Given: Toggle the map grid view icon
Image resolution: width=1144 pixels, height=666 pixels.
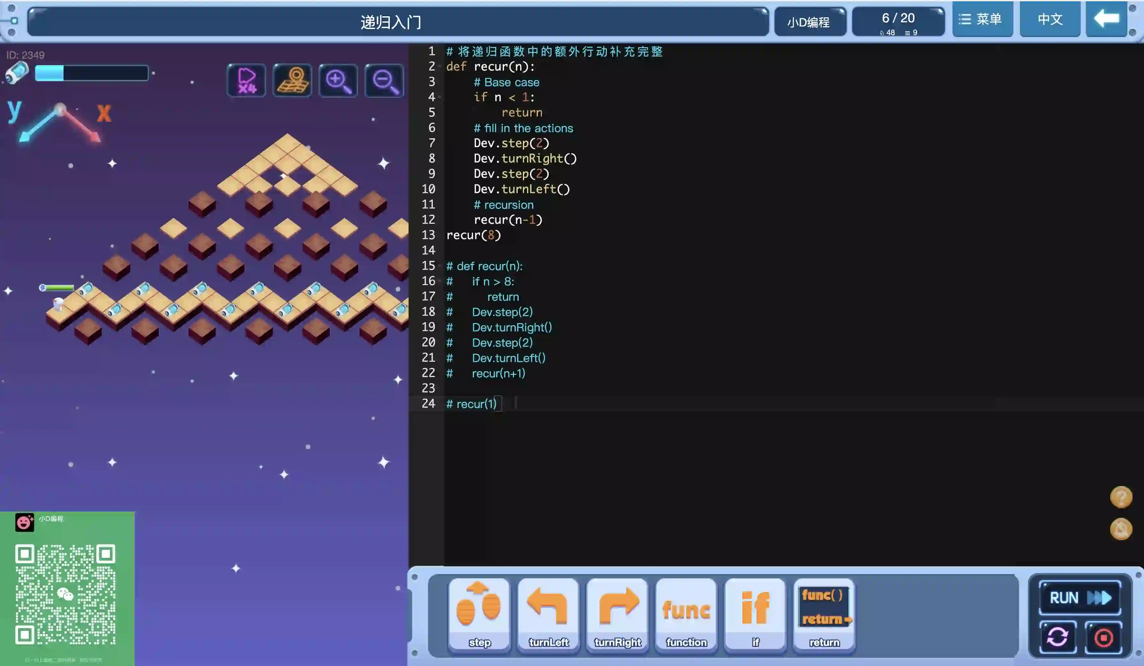Looking at the screenshot, I should 292,80.
